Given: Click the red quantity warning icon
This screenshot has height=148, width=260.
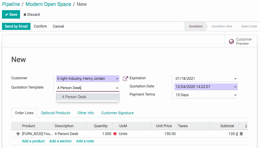Looking at the screenshot, I should (115, 134).
